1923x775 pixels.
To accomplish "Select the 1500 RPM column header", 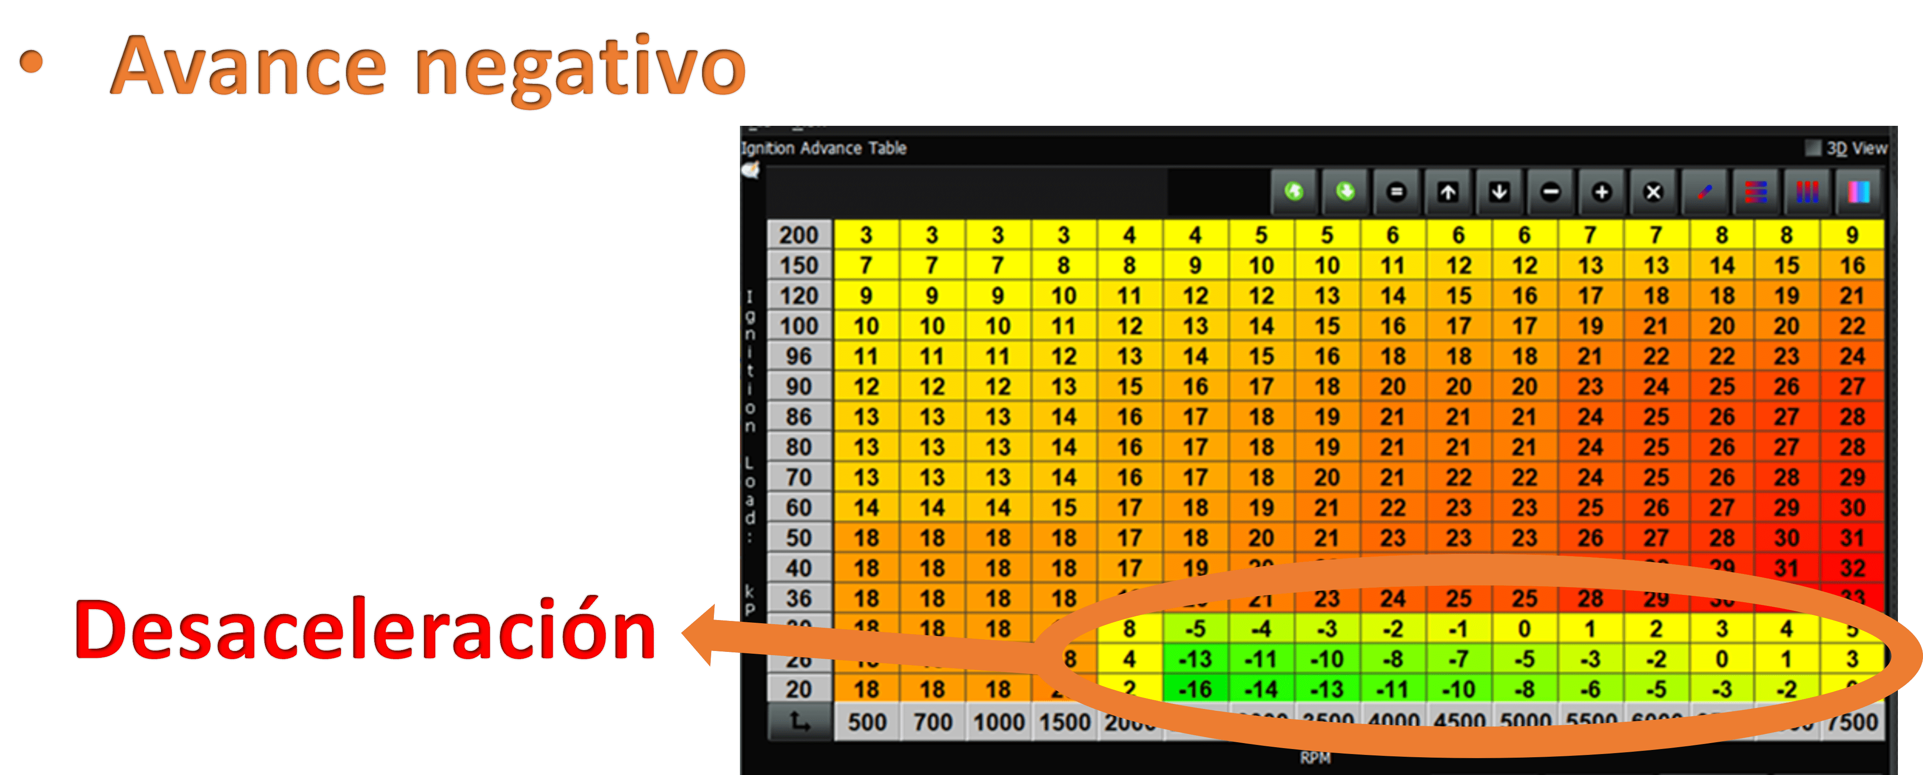I will click(x=1065, y=722).
